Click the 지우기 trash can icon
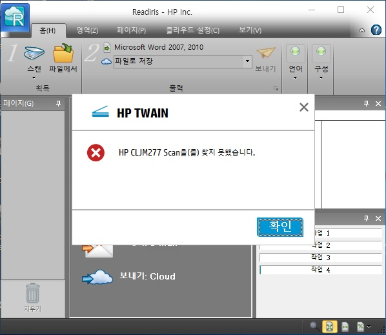 click(x=33, y=293)
